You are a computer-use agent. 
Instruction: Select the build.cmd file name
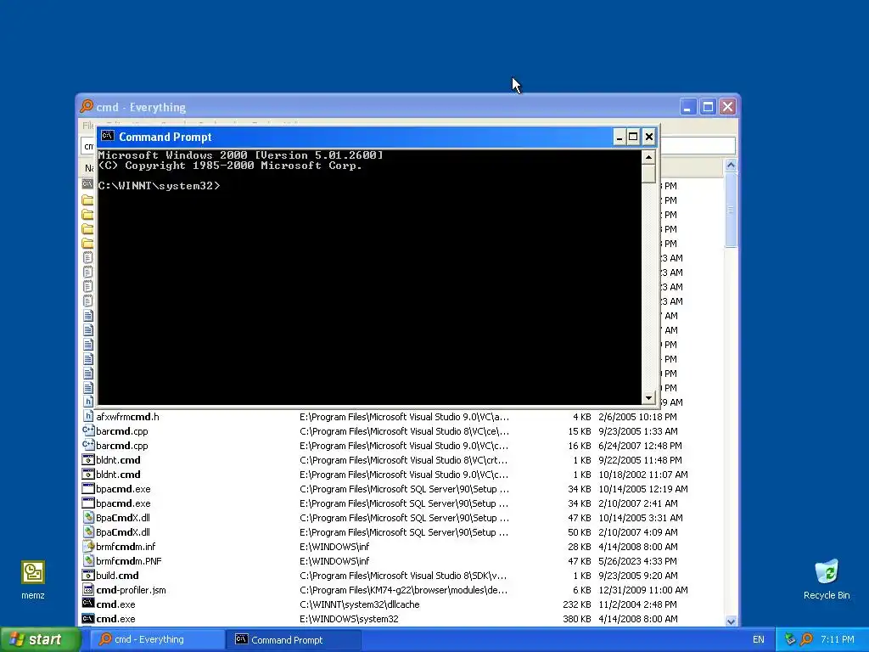click(x=117, y=575)
